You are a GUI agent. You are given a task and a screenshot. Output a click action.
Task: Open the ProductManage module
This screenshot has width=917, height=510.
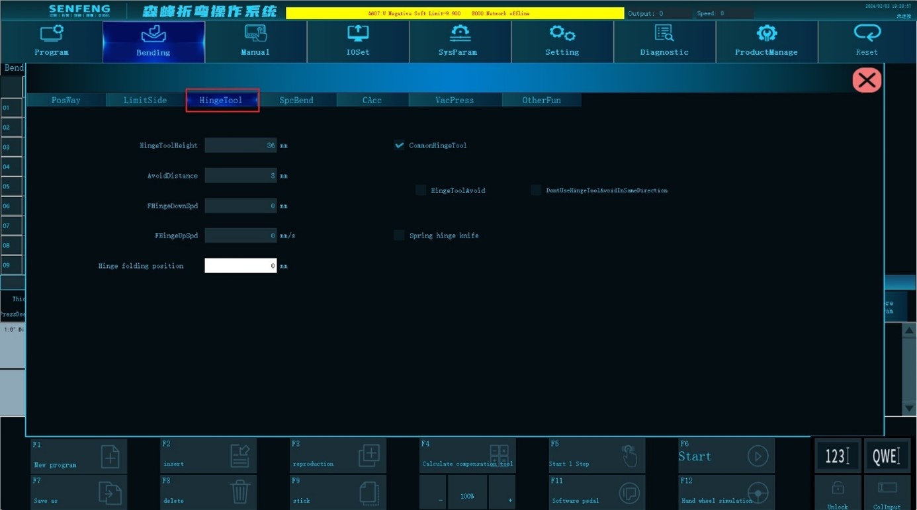[x=766, y=42]
